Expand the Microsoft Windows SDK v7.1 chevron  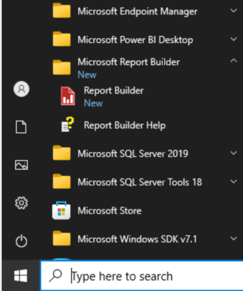(234, 238)
